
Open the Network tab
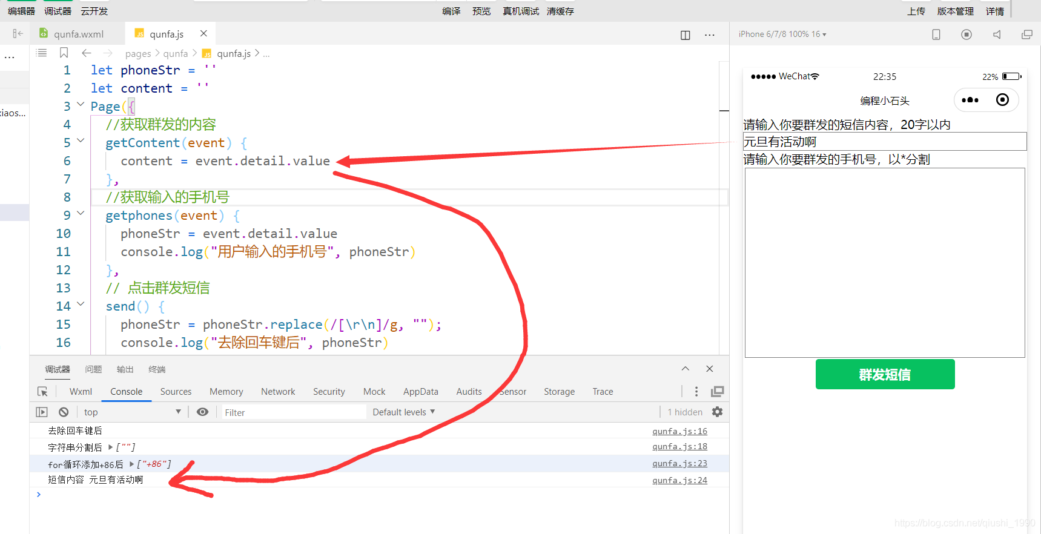tap(278, 392)
